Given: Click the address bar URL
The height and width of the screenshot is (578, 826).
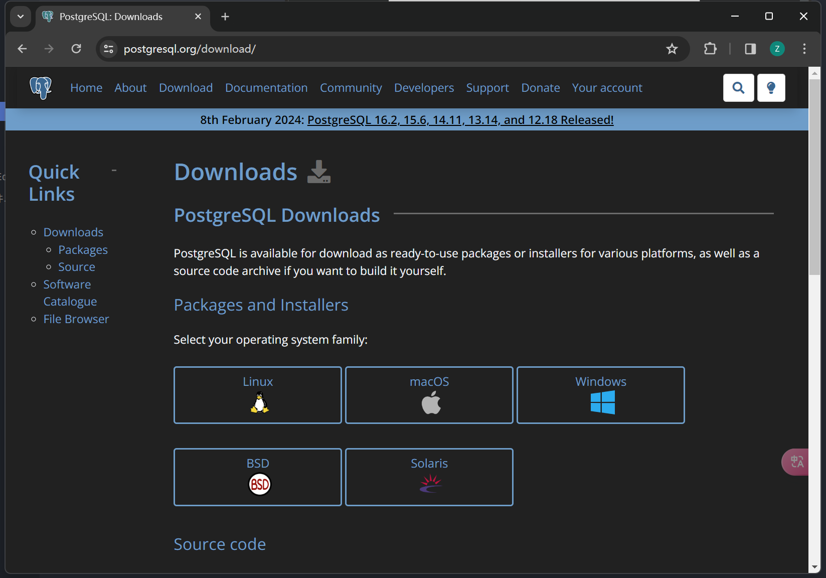Looking at the screenshot, I should [x=190, y=49].
